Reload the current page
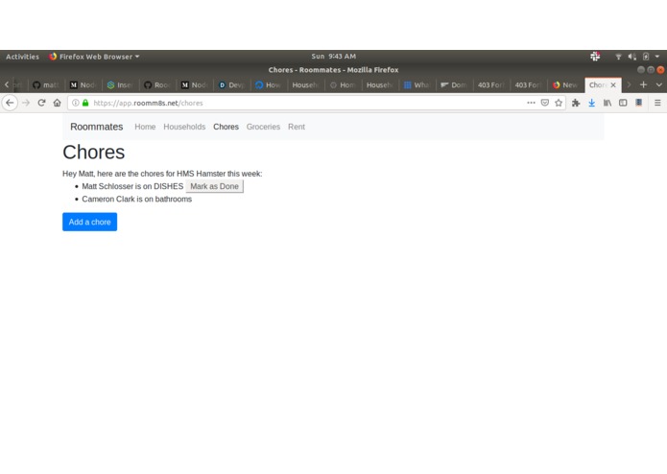 pyautogui.click(x=41, y=103)
